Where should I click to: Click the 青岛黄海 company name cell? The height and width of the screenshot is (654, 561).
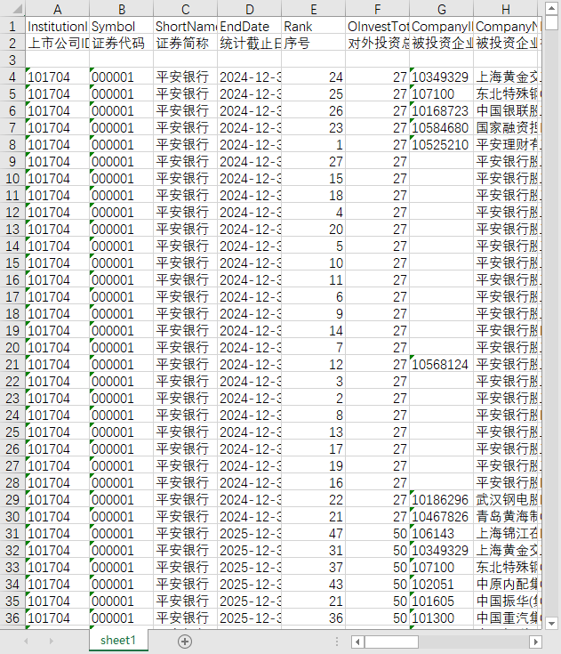click(508, 517)
